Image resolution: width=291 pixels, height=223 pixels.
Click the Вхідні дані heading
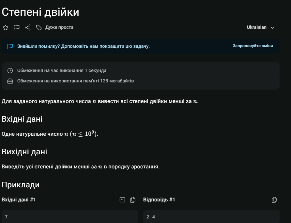click(x=22, y=119)
